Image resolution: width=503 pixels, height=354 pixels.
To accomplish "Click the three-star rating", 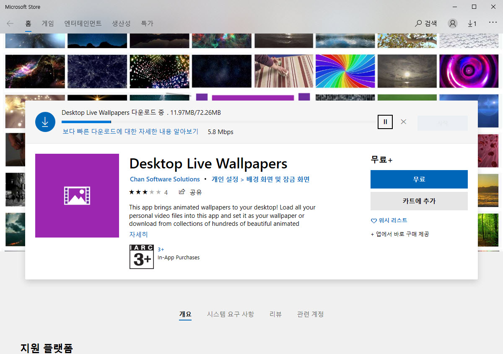I will click(145, 192).
